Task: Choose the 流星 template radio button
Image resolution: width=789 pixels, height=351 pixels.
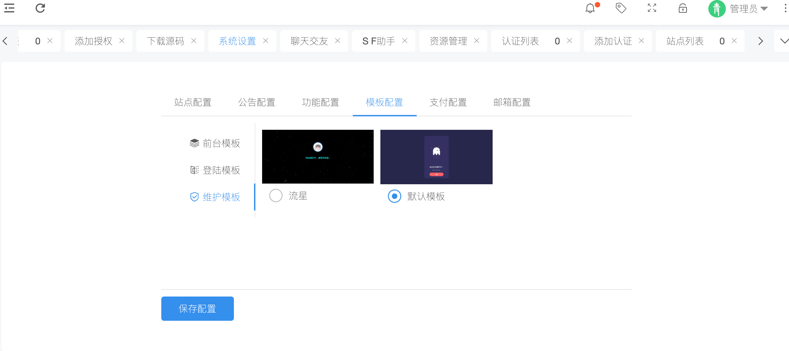Action: (x=276, y=196)
